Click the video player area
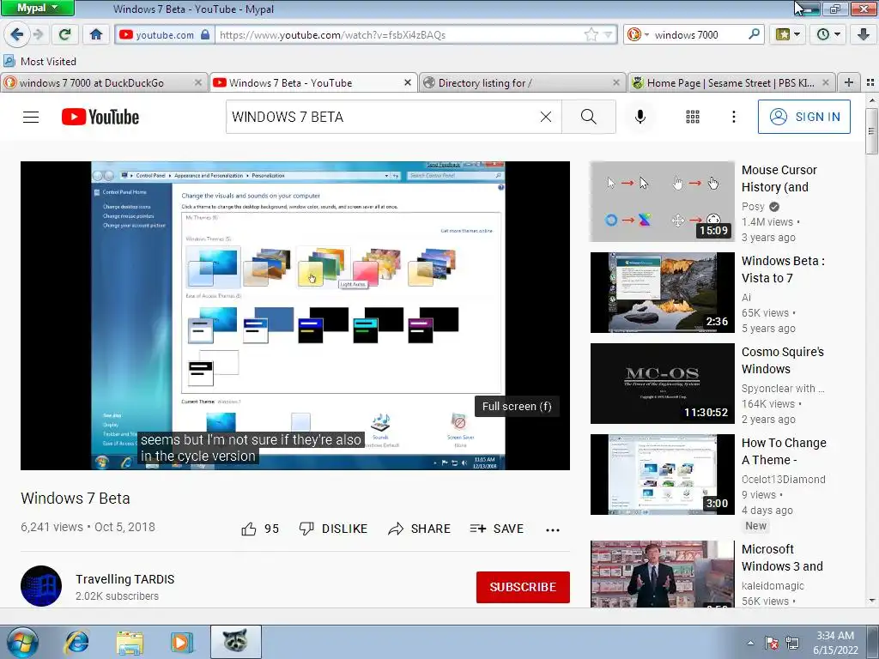This screenshot has width=879, height=659. pyautogui.click(x=295, y=316)
